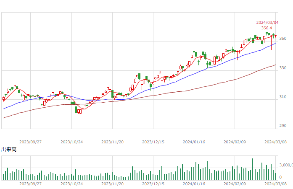
Task: Click the tallest green volume bar
Action: click(x=253, y=169)
